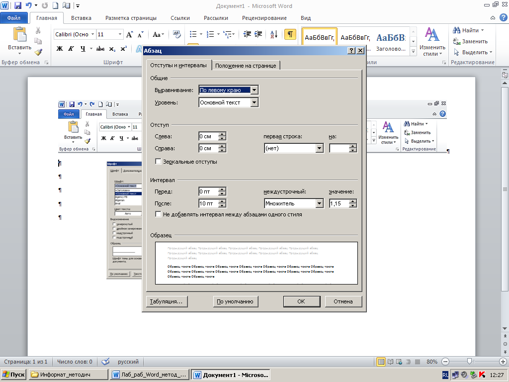Click the Undo arrow in quick access toolbar
This screenshot has height=382, width=509.
coord(28,5)
